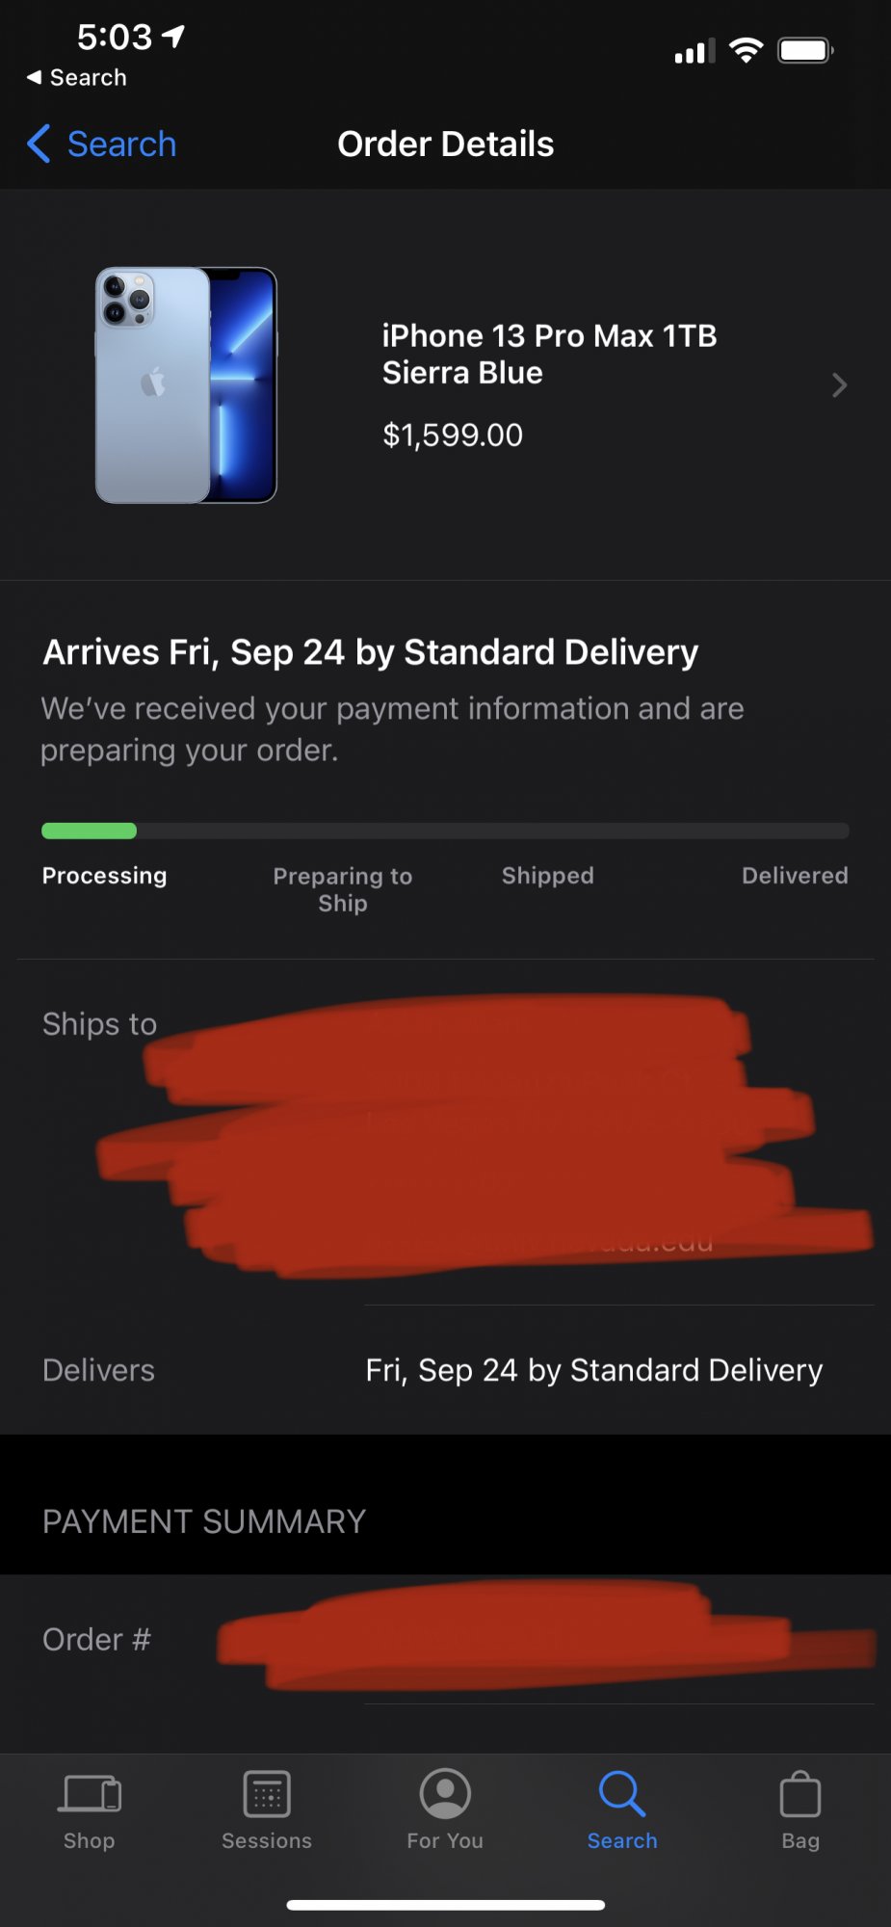Tap the Delivers Fri, Sep 24 row

(445, 1370)
